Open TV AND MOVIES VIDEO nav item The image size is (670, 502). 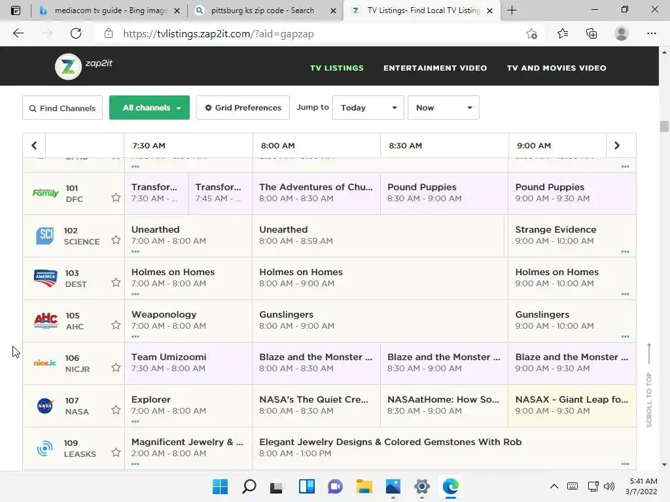pyautogui.click(x=556, y=68)
